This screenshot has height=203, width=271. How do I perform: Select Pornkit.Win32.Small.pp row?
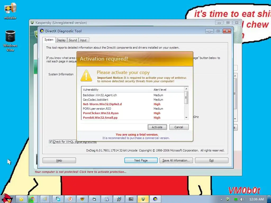133,118
